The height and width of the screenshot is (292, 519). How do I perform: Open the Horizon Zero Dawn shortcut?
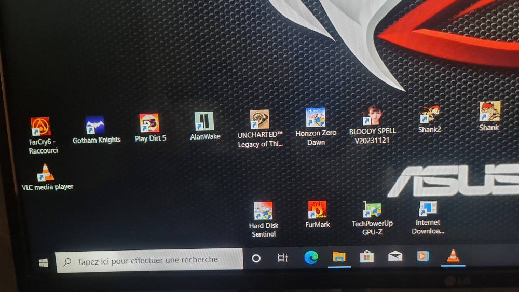pyautogui.click(x=316, y=117)
